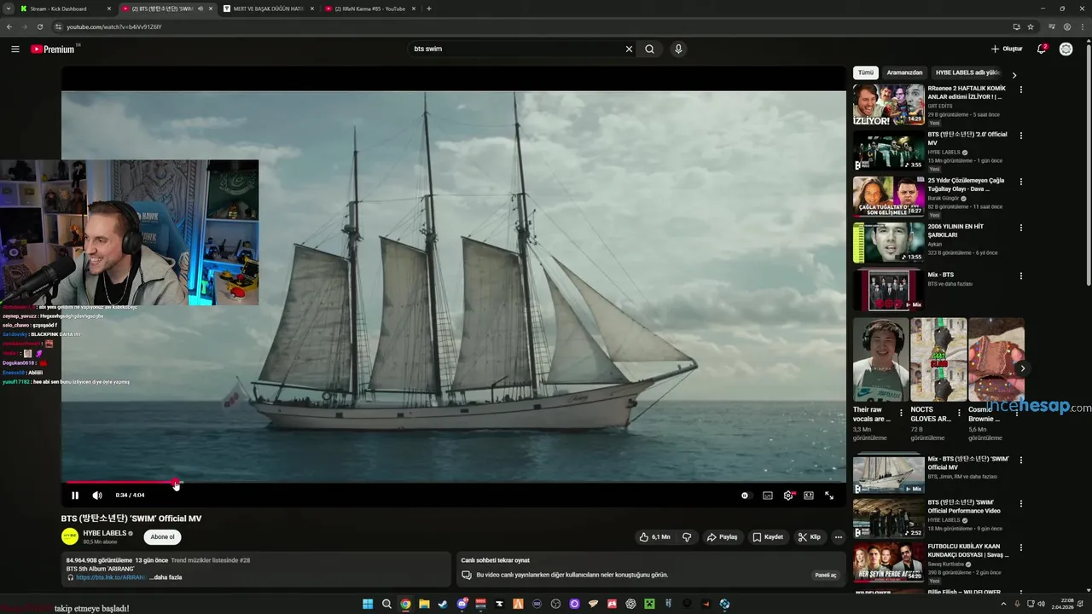Open more actions three-dot menu under video
The image size is (1092, 614).
tap(839, 537)
